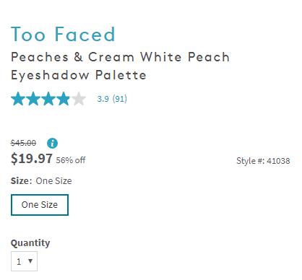This screenshot has width=302, height=280.
Task: Select the One Size option button
Action: 40,205
